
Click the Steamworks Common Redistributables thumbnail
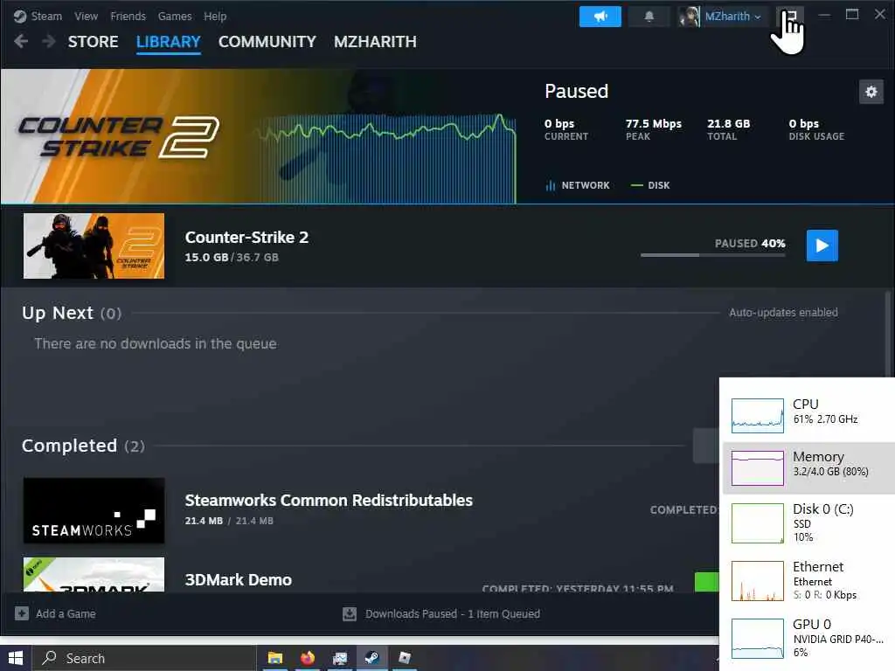coord(94,510)
